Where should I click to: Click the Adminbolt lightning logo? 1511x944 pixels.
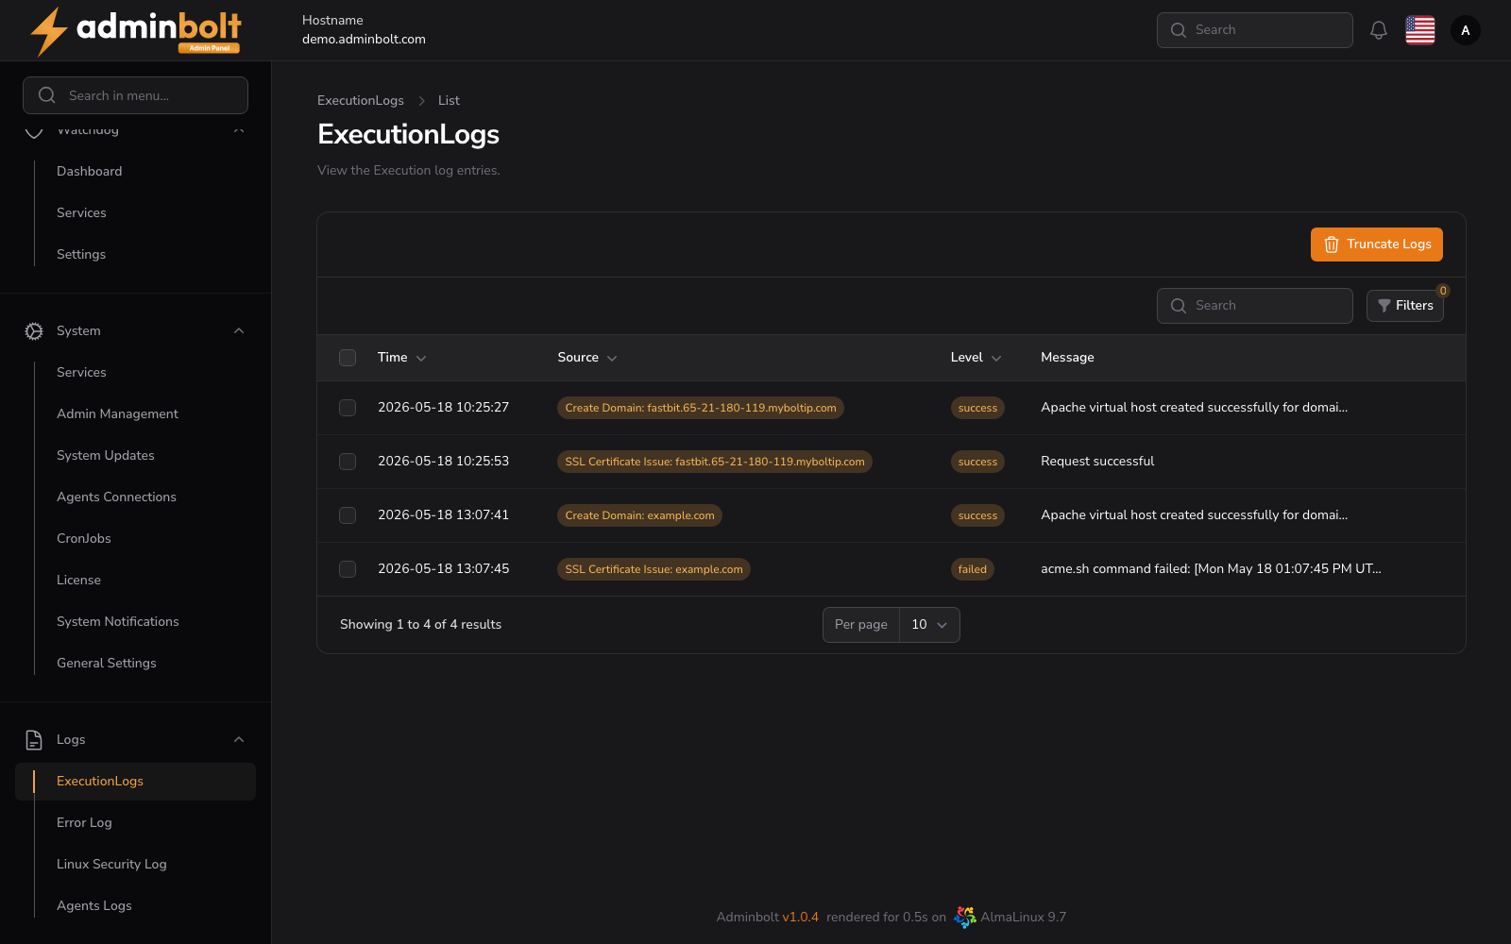pyautogui.click(x=135, y=31)
